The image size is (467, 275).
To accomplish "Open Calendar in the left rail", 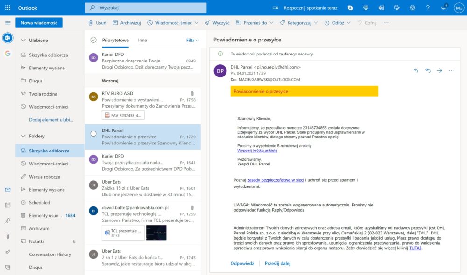I will 8,205.
